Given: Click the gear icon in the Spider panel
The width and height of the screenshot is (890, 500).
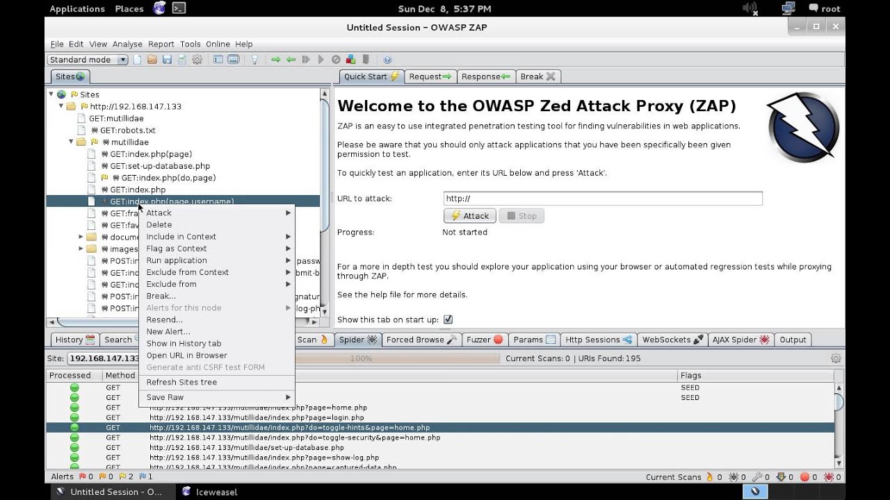Looking at the screenshot, I should (836, 358).
